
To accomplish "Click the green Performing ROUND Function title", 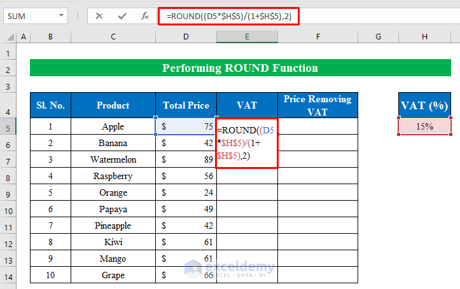I will (240, 68).
